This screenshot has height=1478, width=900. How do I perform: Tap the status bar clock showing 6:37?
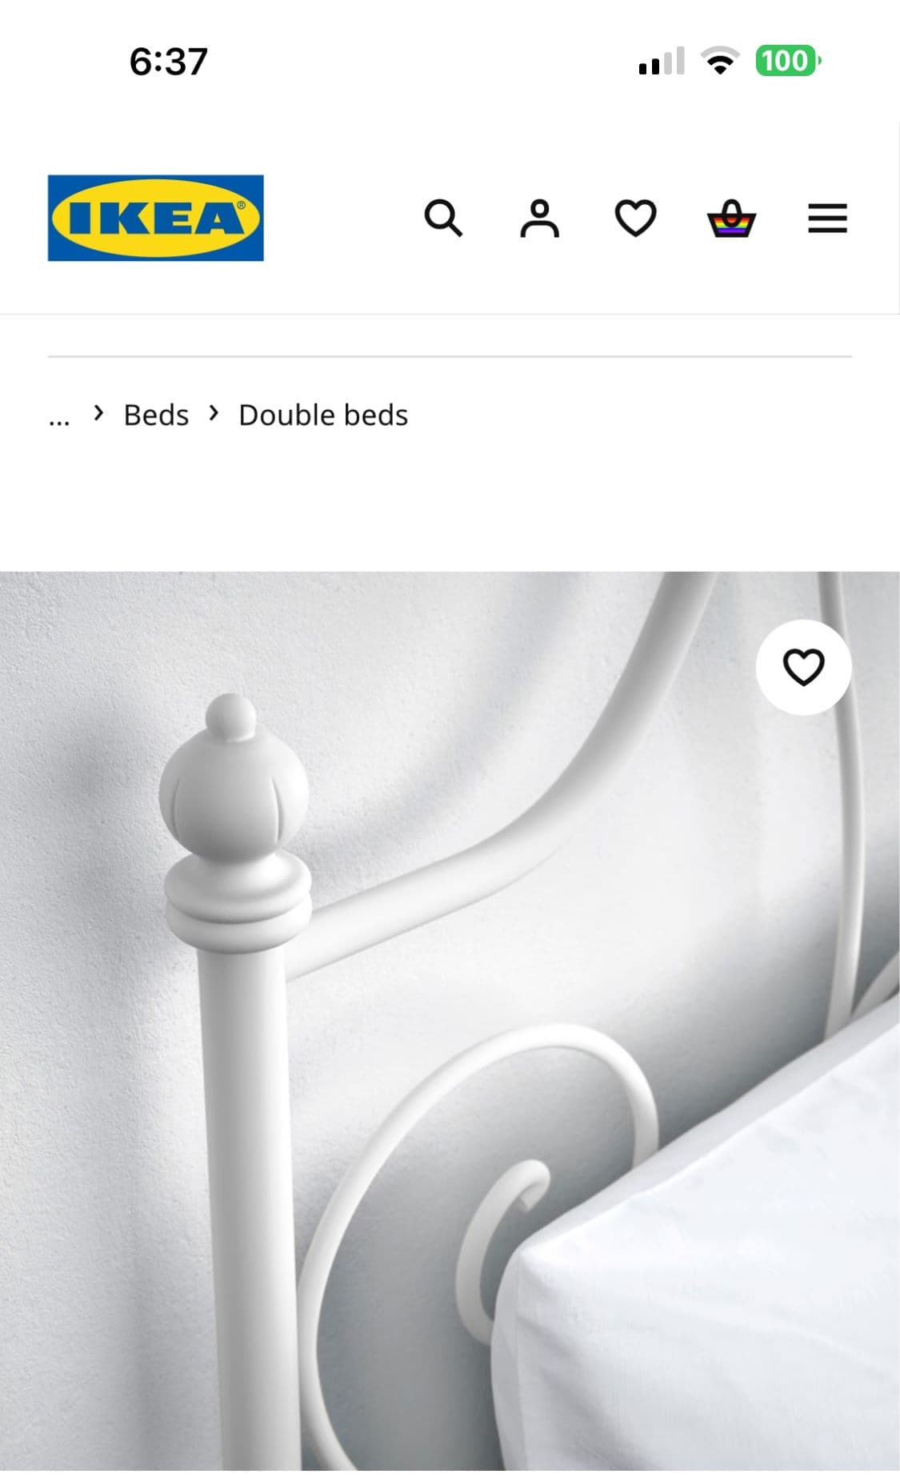click(x=169, y=62)
